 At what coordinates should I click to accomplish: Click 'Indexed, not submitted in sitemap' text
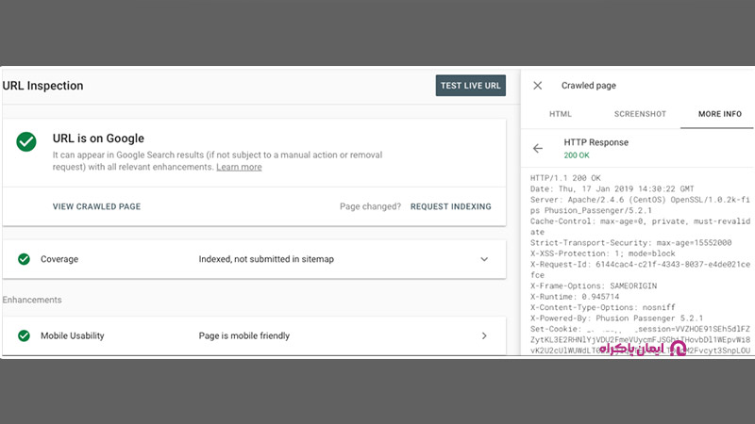pyautogui.click(x=266, y=259)
